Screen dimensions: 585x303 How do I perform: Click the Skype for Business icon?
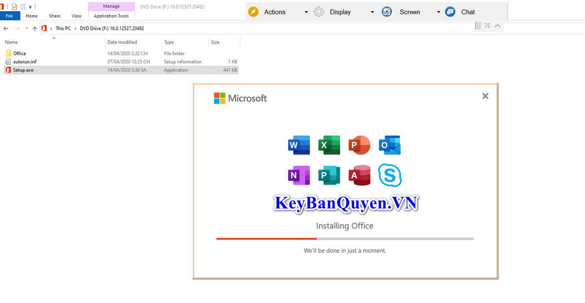pyautogui.click(x=390, y=175)
